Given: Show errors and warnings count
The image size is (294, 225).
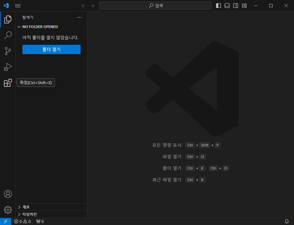Looking at the screenshot, I should (22, 221).
